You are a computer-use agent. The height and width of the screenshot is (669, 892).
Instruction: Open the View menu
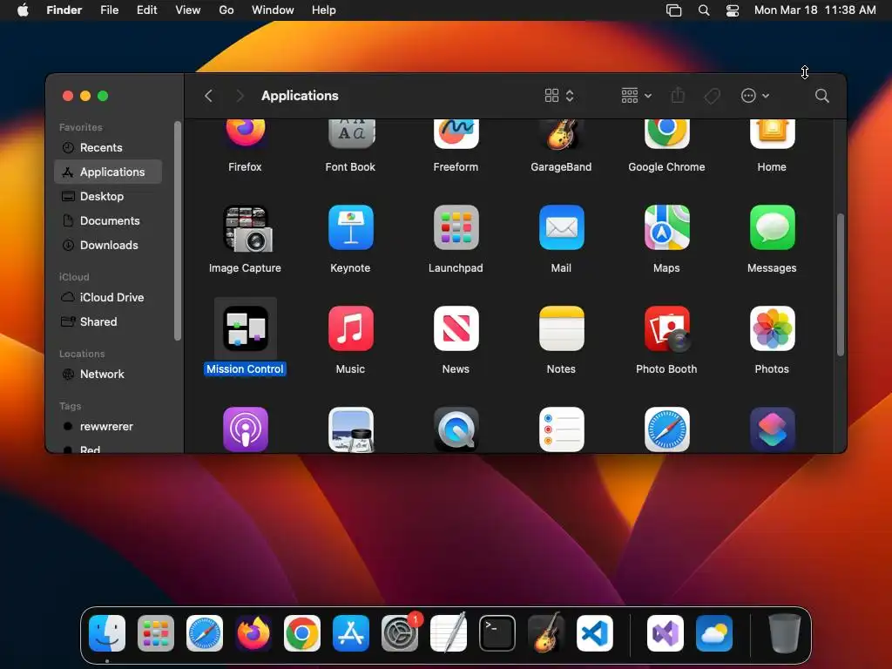coord(188,10)
